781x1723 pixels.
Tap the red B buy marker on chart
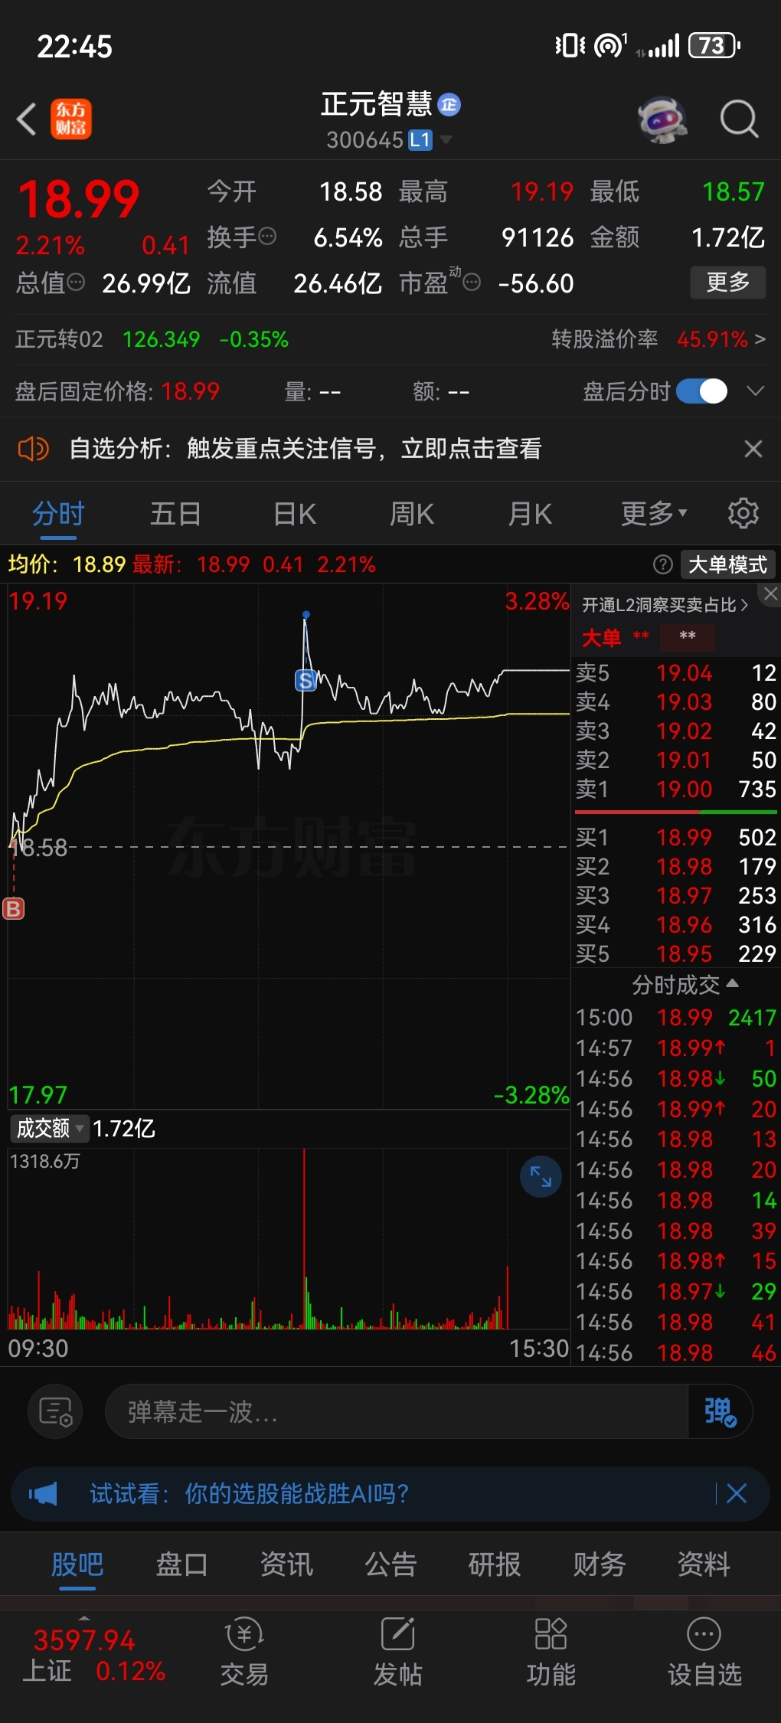[x=14, y=908]
